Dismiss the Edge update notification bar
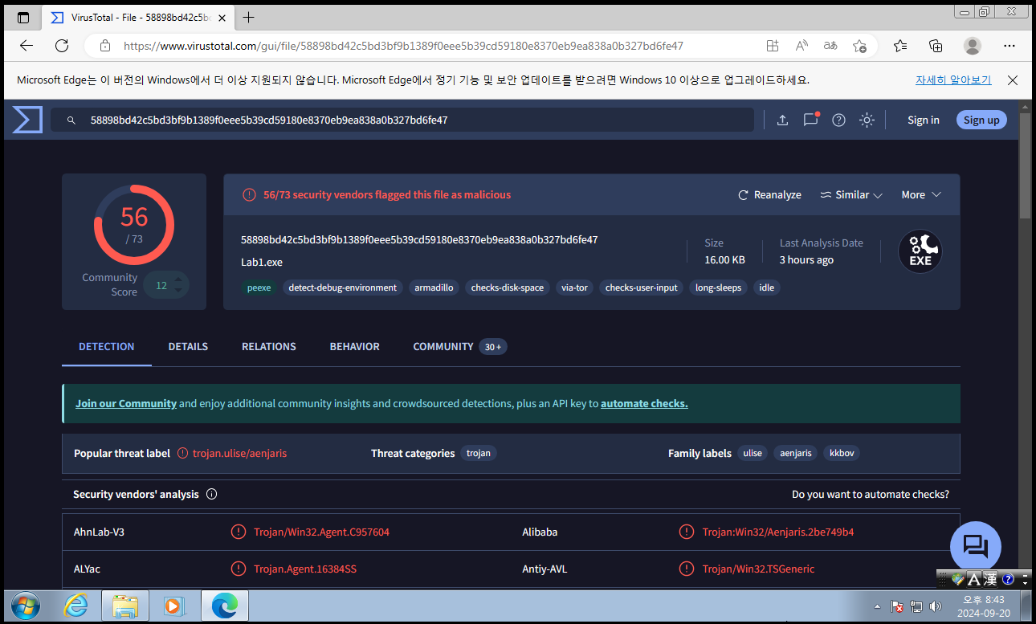Image resolution: width=1036 pixels, height=624 pixels. point(1013,80)
